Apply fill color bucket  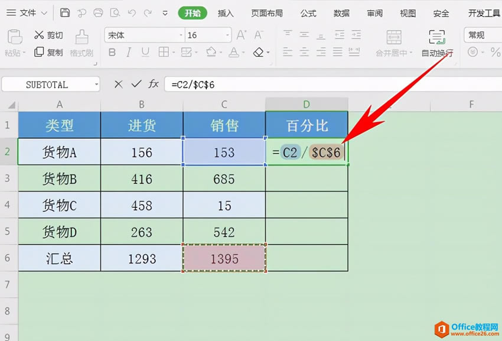[211, 52]
